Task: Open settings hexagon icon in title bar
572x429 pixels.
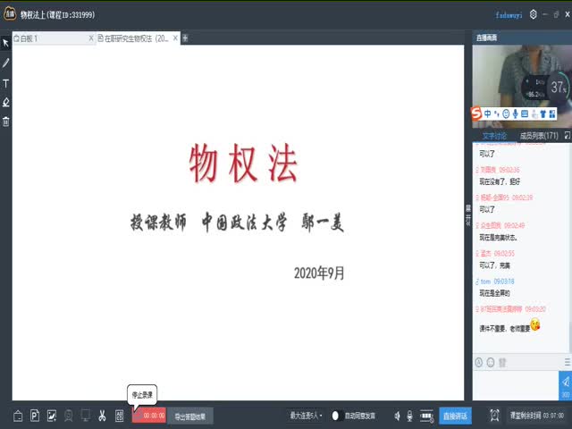Action: click(x=533, y=14)
